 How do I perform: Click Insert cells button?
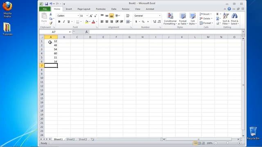[x=206, y=14]
